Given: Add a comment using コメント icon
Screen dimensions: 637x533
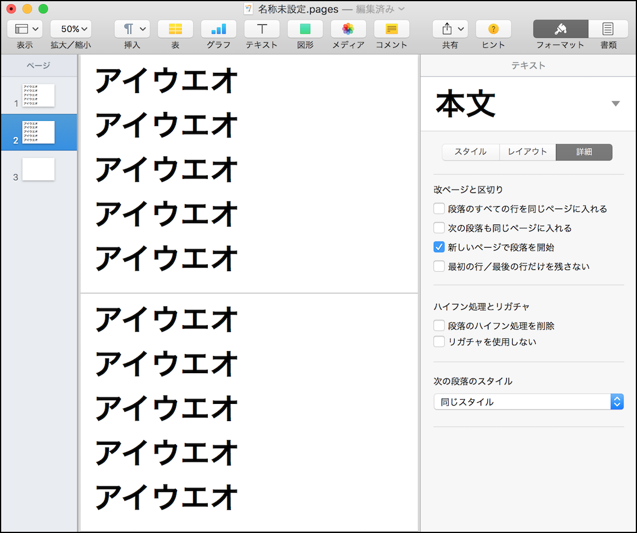Looking at the screenshot, I should pyautogui.click(x=391, y=29).
